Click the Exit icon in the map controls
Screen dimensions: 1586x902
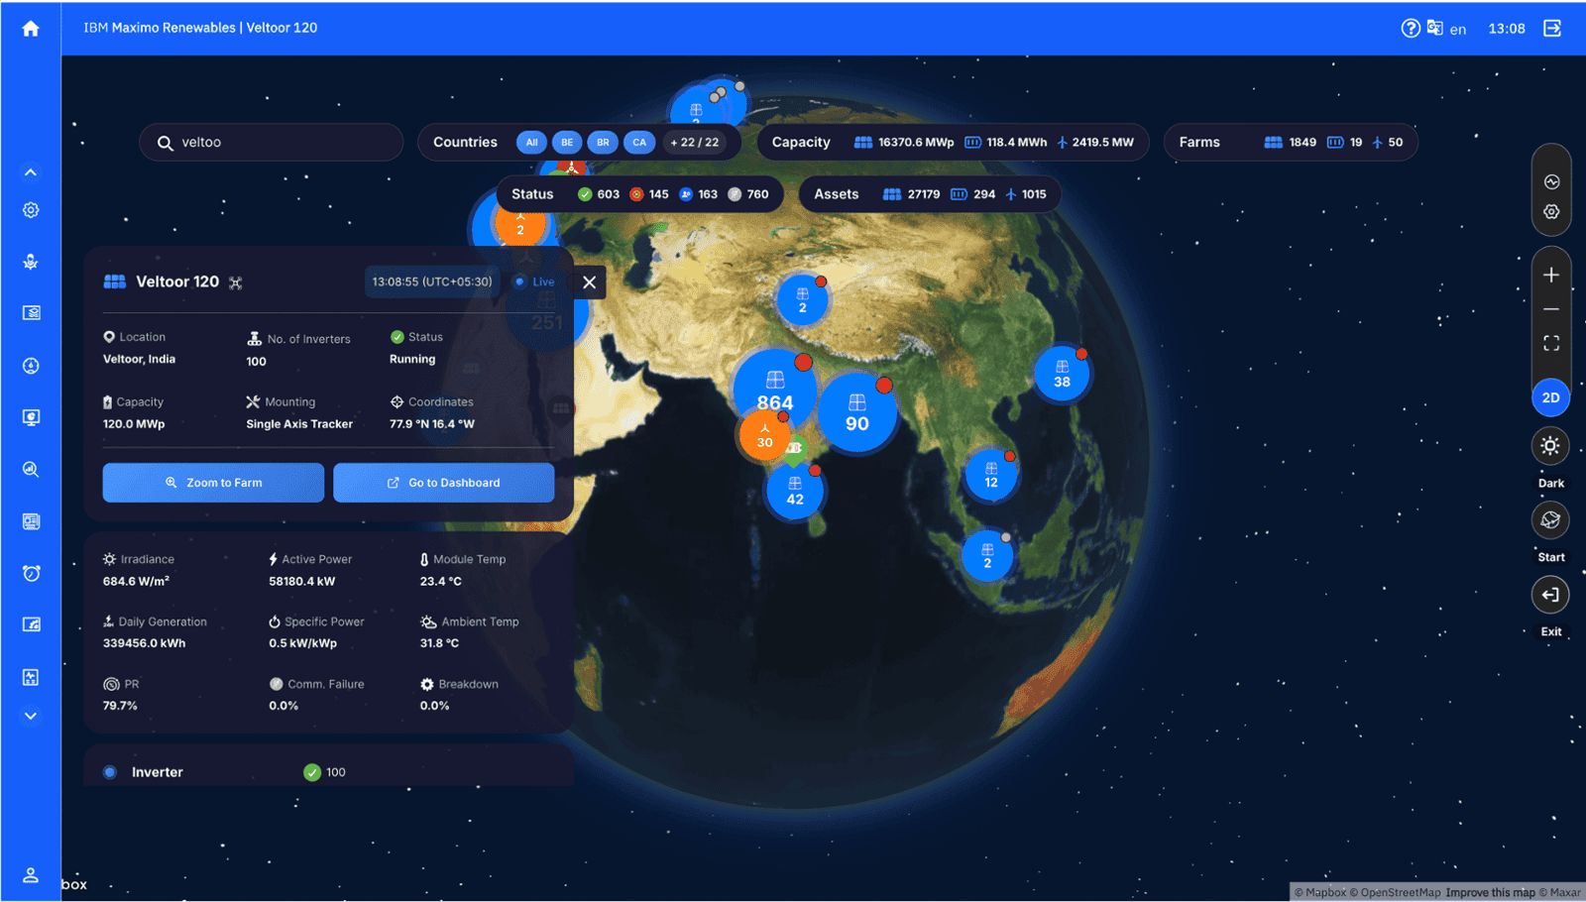point(1550,595)
